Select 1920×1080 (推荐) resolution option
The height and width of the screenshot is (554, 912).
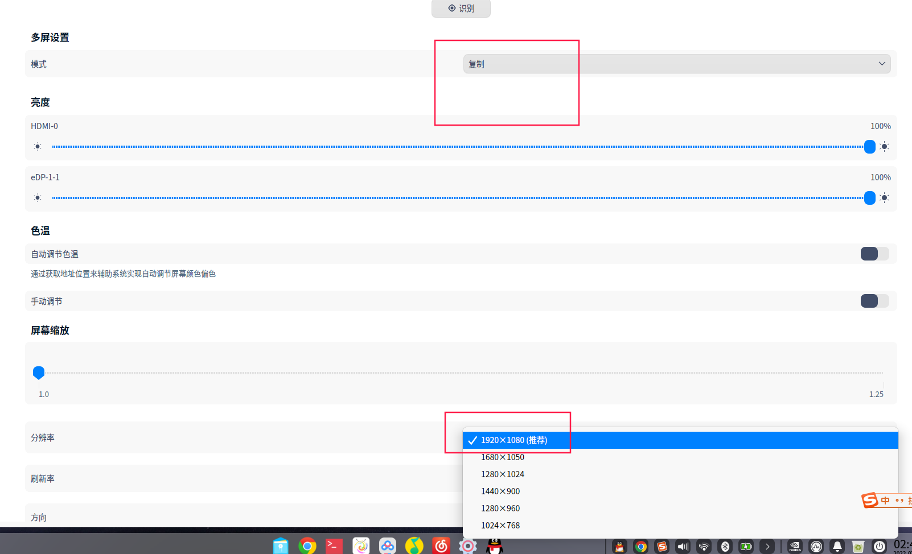(680, 440)
